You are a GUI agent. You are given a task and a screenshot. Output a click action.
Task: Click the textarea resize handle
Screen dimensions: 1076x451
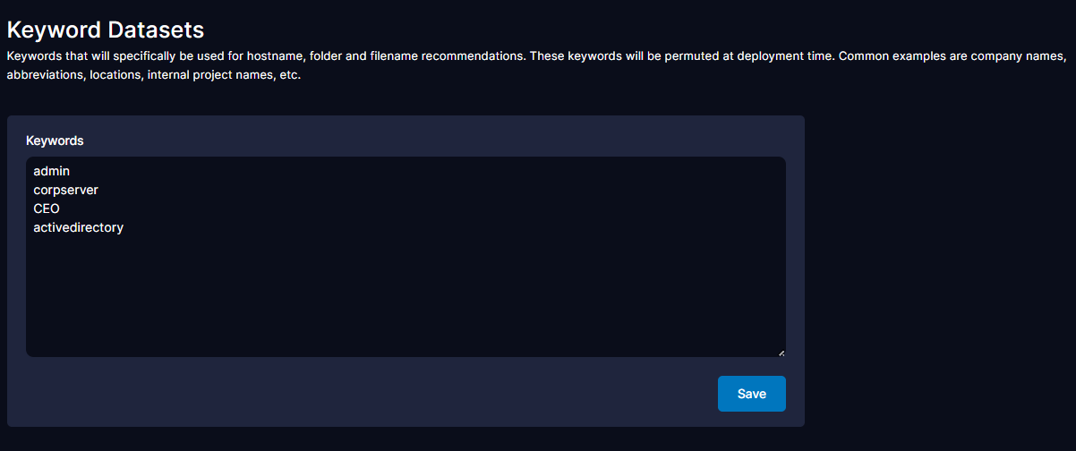(x=781, y=353)
